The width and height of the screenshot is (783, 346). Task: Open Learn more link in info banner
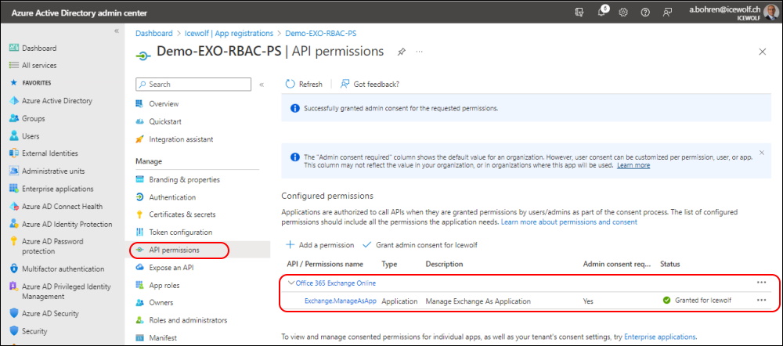coord(633,165)
